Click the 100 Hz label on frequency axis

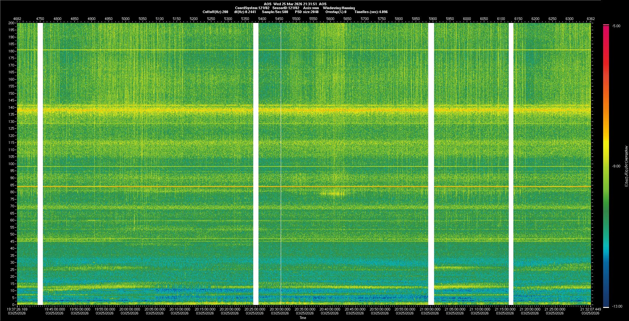tap(11, 164)
